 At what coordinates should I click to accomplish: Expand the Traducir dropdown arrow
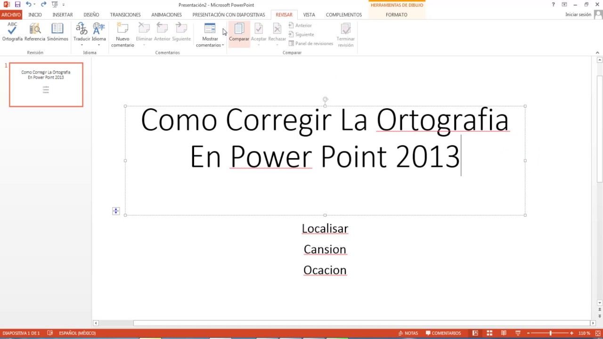pyautogui.click(x=81, y=45)
